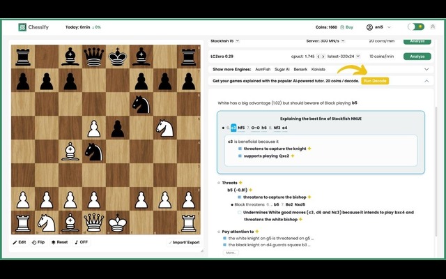Select the black pawn on e5
The image size is (446, 279).
[118, 128]
